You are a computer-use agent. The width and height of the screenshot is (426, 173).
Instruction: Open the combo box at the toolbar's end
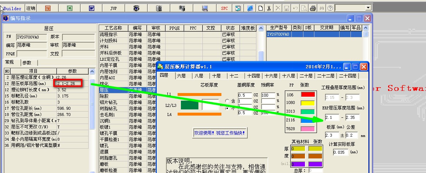[x=368, y=8]
